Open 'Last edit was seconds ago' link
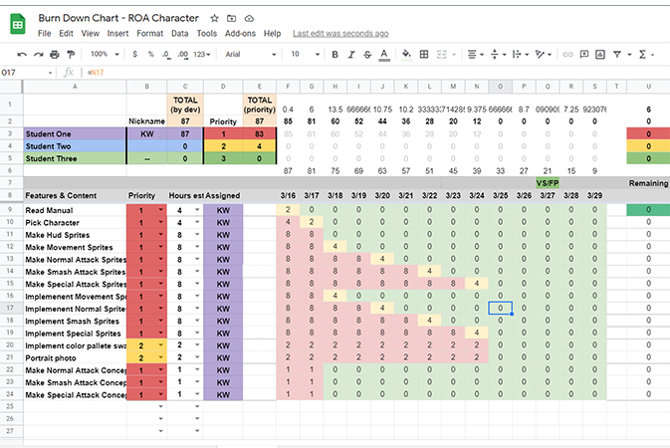 click(340, 33)
